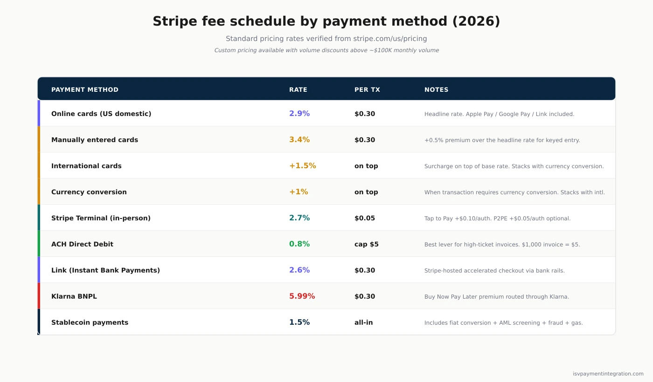Click the $0.30 fee in Online cards row
The height and width of the screenshot is (382, 653).
point(365,114)
